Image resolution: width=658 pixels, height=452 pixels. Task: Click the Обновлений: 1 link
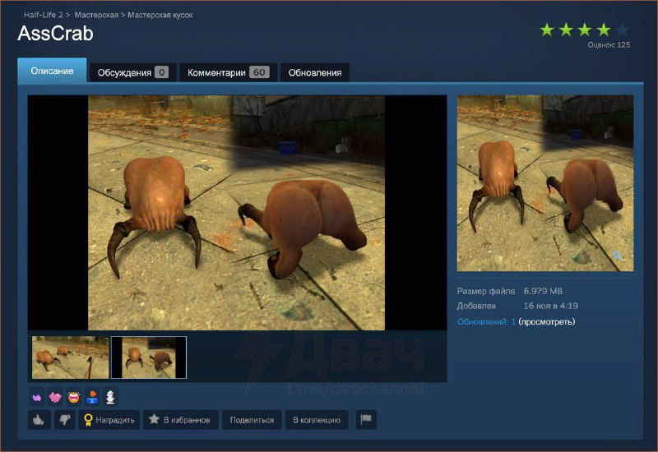click(x=486, y=321)
